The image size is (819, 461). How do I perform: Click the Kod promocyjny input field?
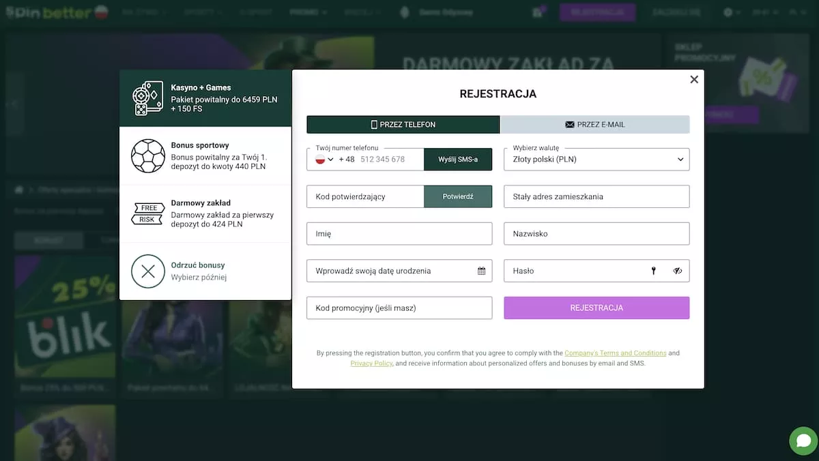tap(399, 308)
